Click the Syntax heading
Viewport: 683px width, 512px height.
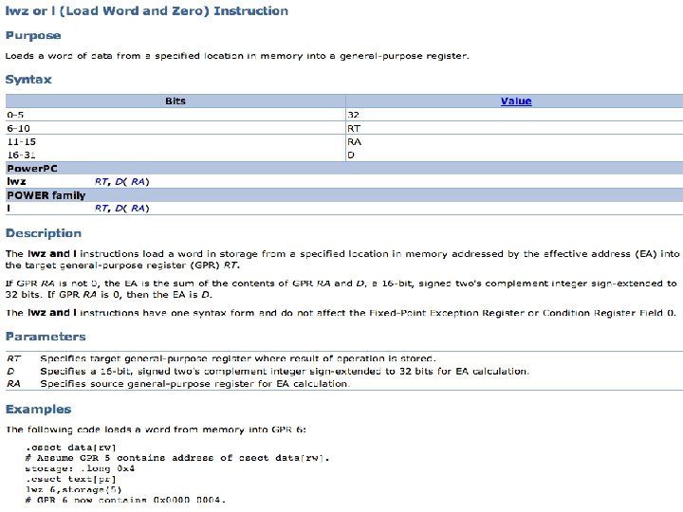28,80
